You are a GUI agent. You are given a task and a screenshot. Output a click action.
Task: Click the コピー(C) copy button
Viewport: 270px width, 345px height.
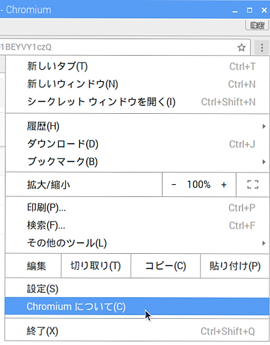pos(166,266)
